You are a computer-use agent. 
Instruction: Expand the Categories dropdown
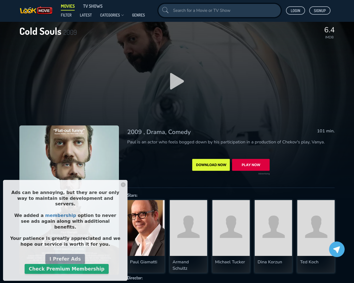coord(112,15)
